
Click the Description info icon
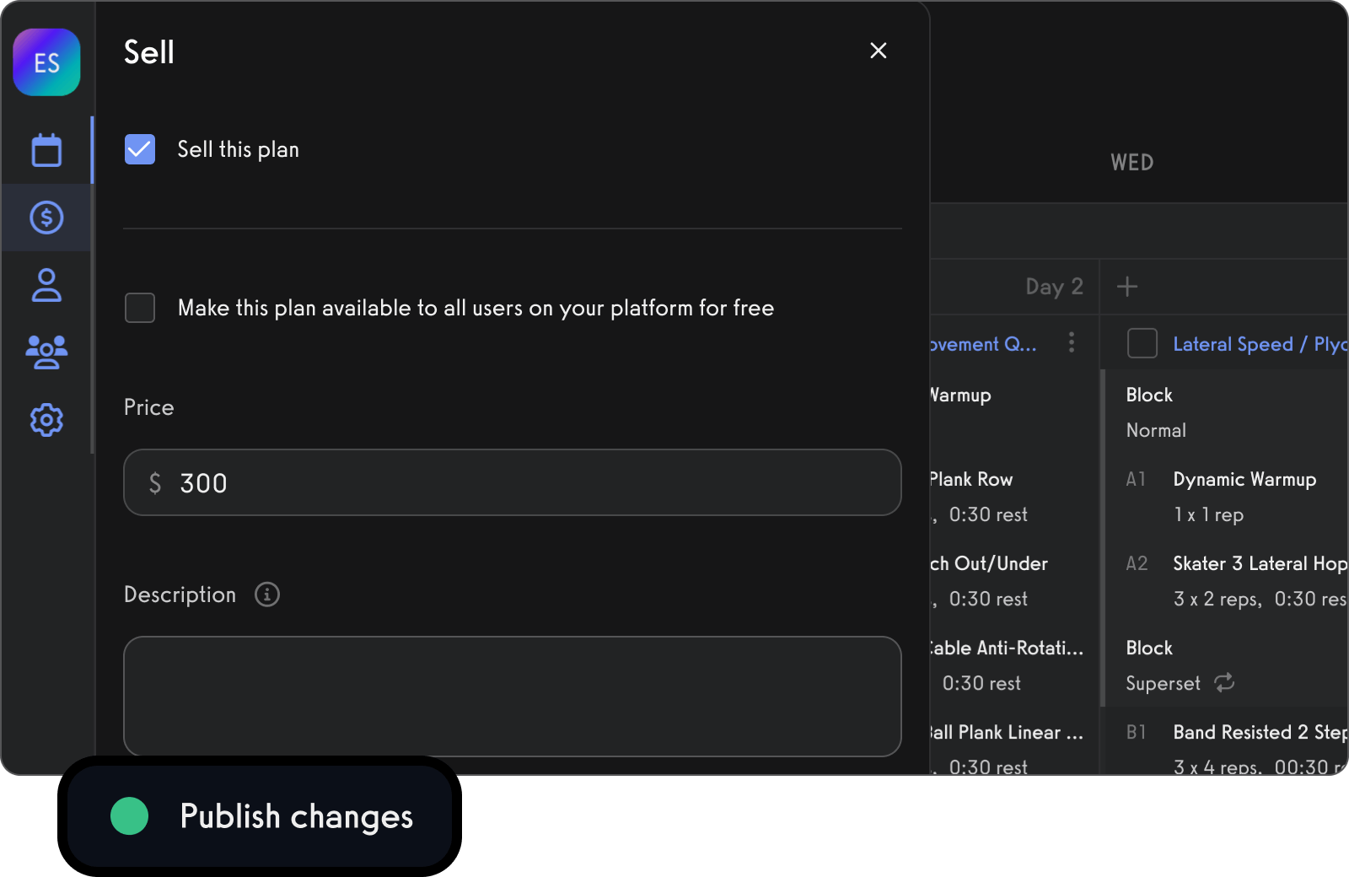pyautogui.click(x=267, y=595)
